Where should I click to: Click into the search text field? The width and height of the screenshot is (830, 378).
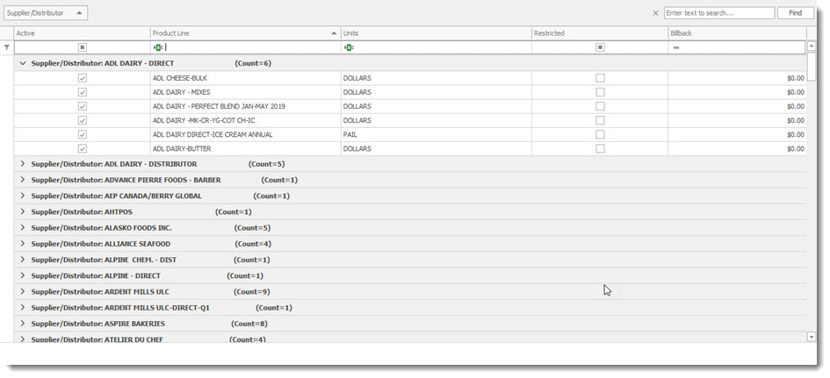[x=718, y=13]
